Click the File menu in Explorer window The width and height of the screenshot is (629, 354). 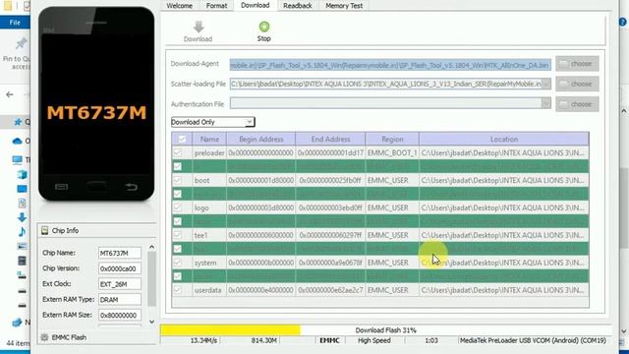click(x=15, y=23)
